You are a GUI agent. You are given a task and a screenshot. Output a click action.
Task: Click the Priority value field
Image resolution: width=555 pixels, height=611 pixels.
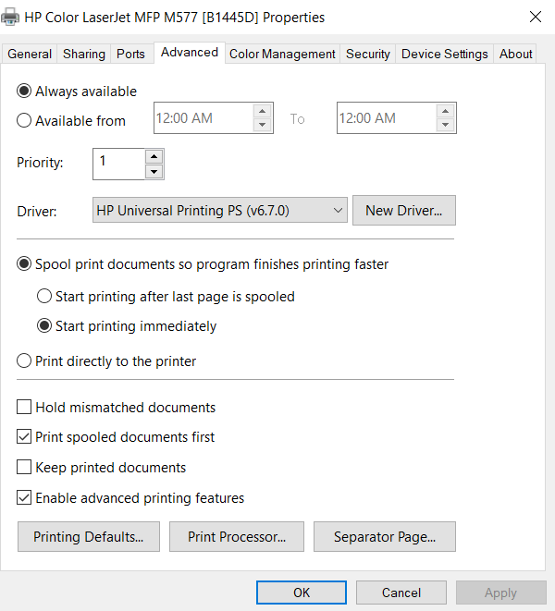click(x=118, y=164)
